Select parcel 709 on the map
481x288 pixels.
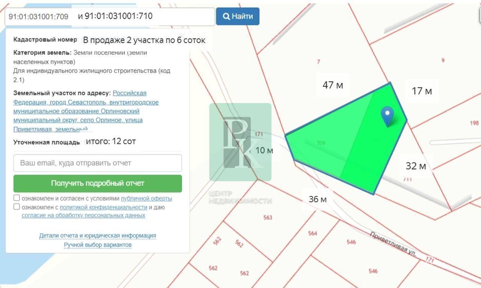point(321,143)
